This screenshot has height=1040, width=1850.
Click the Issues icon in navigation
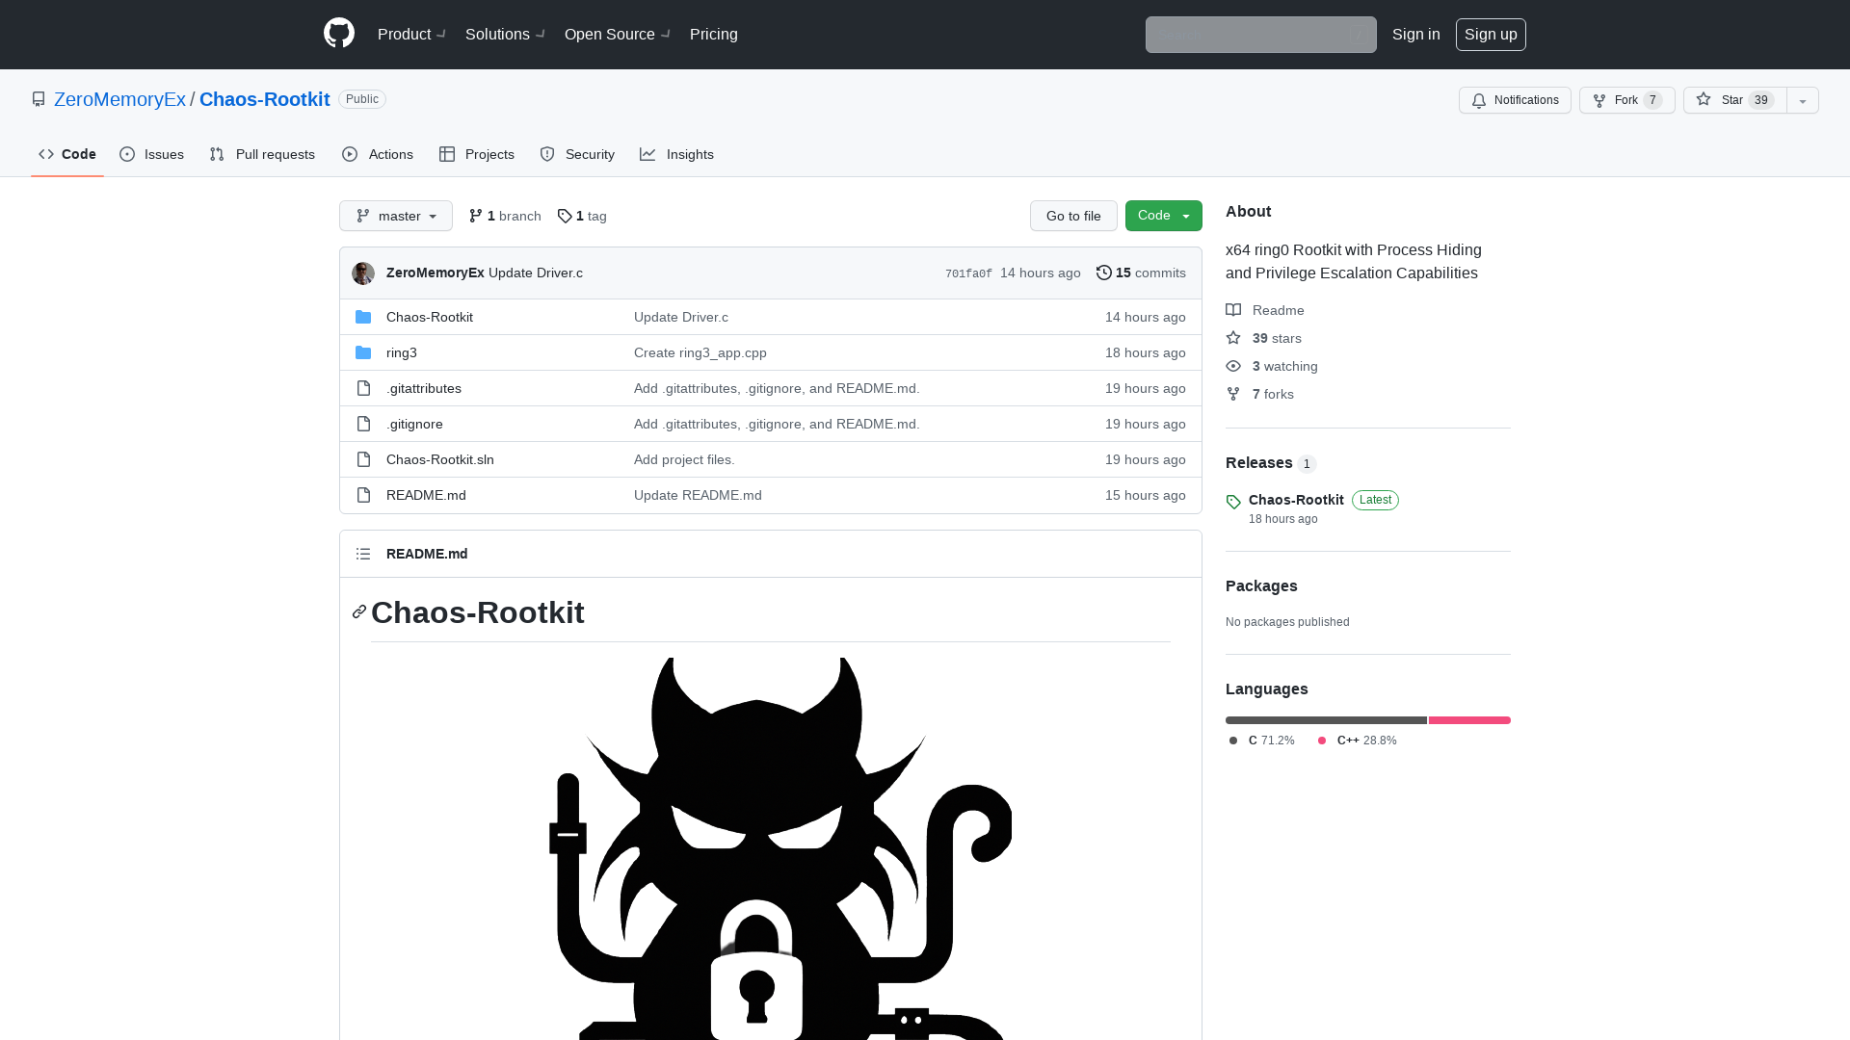[x=127, y=154]
